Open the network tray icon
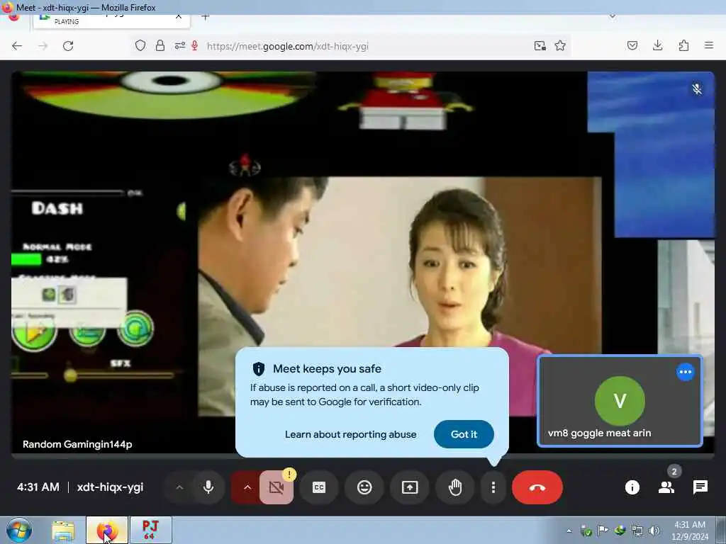The height and width of the screenshot is (544, 726). [637, 531]
